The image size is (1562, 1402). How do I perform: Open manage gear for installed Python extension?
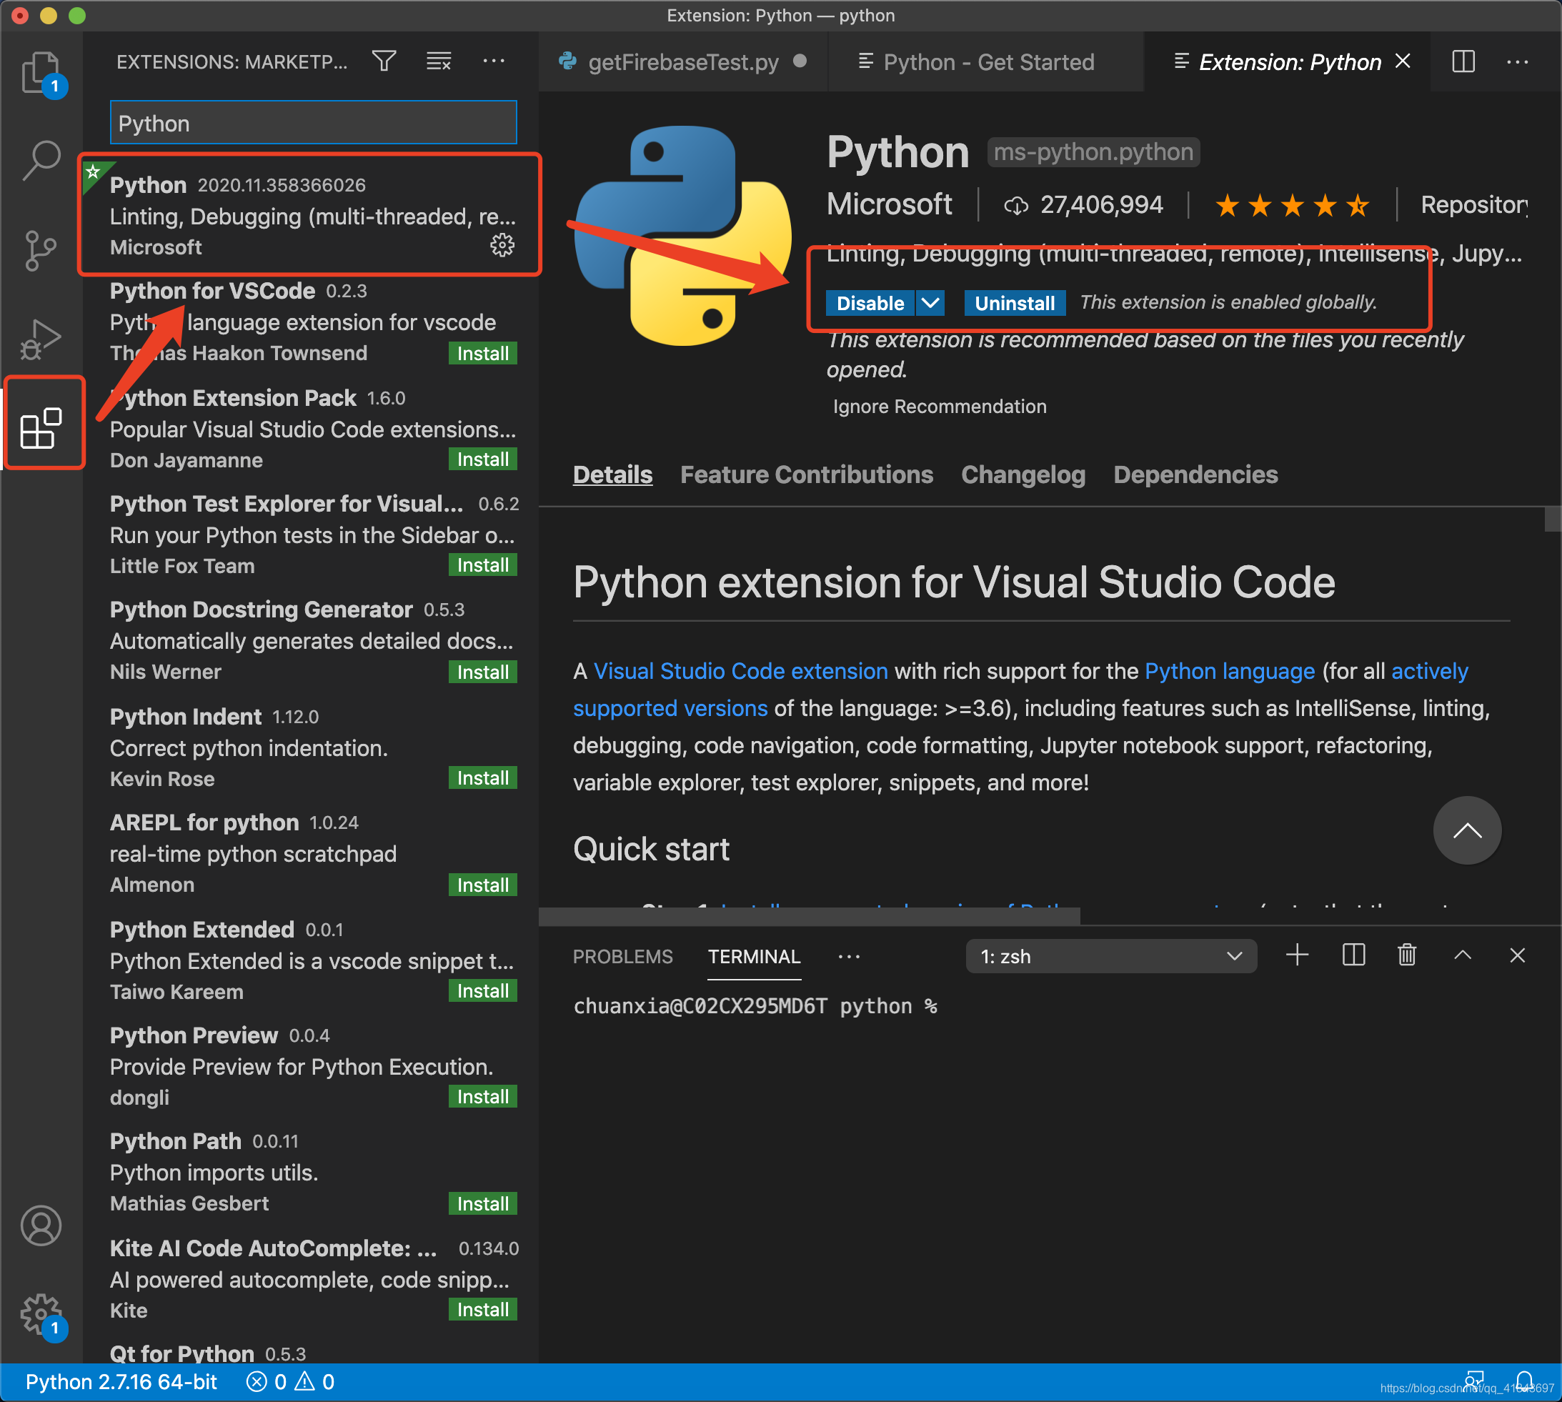point(502,245)
